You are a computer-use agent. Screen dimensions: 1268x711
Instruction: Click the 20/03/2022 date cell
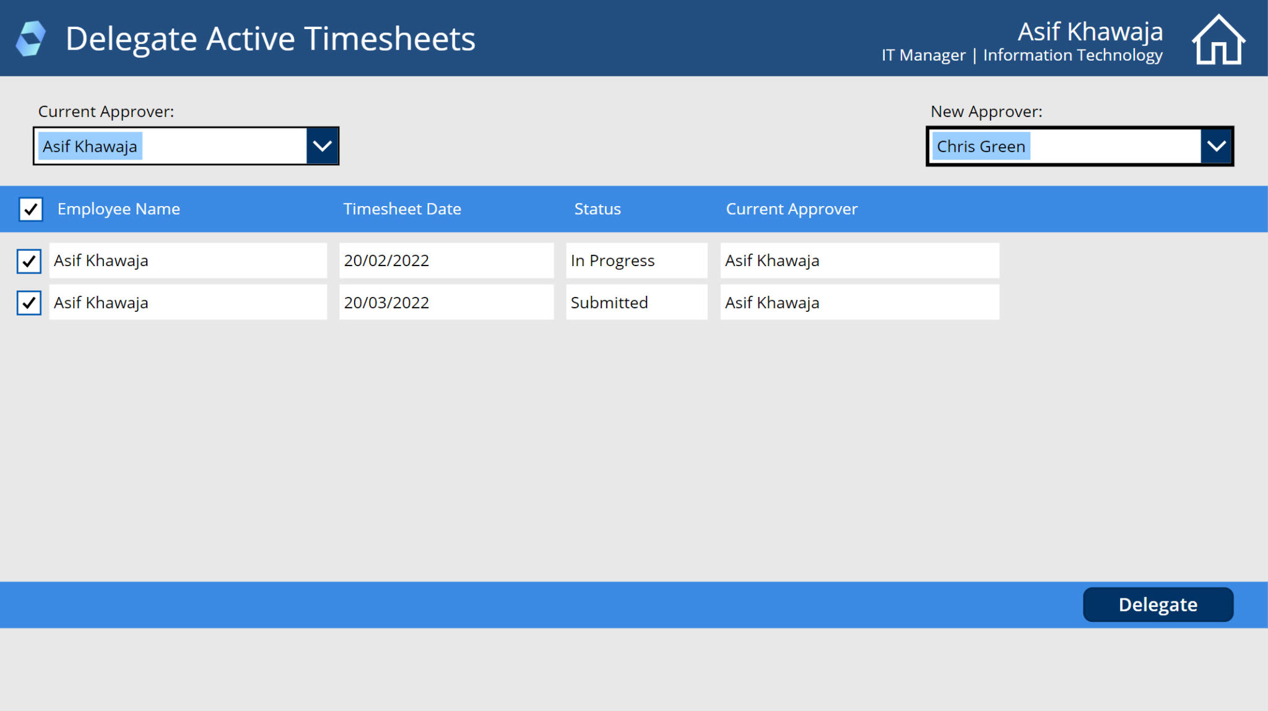[x=387, y=303]
